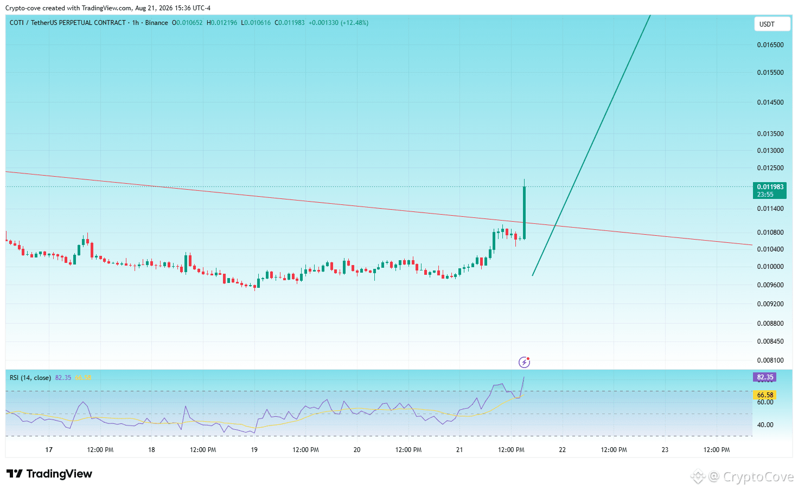
Task: Click date 19 on the time axis
Action: tap(254, 450)
